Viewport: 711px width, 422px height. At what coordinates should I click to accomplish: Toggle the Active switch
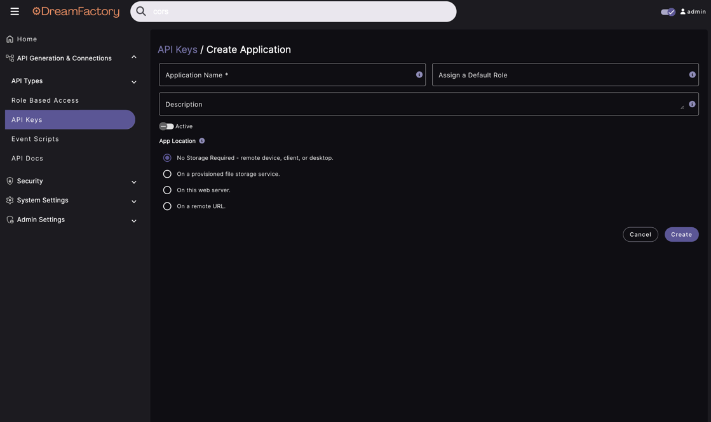click(x=166, y=126)
